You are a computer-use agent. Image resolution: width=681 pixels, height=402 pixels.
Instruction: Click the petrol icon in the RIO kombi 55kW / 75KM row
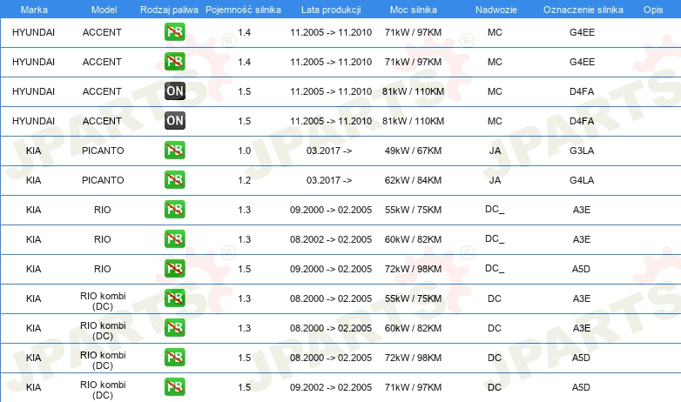click(x=174, y=298)
